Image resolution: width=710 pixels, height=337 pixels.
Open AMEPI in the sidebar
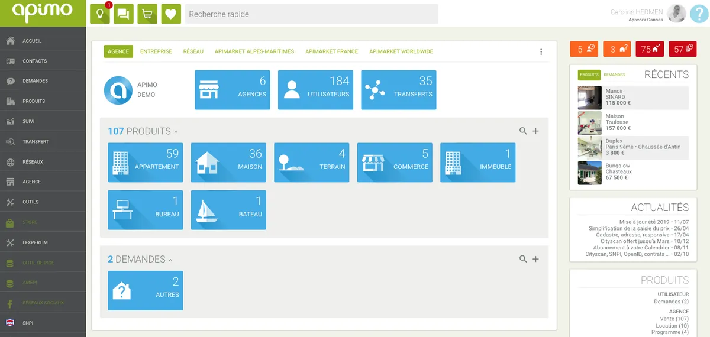pos(43,283)
